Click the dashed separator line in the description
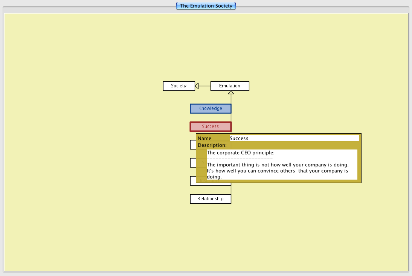This screenshot has width=412, height=276. click(x=240, y=159)
